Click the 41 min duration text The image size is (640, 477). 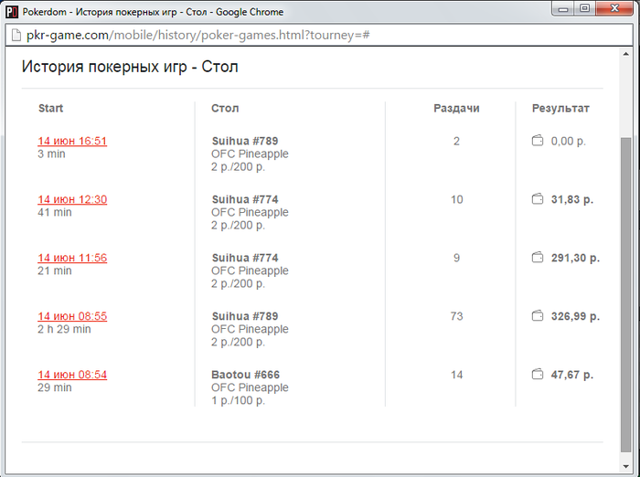click(55, 212)
